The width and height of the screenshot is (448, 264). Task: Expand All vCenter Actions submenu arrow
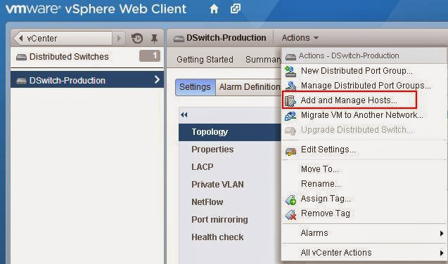[x=442, y=253]
